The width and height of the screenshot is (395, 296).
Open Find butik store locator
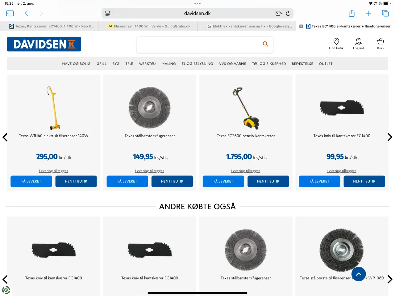[336, 44]
